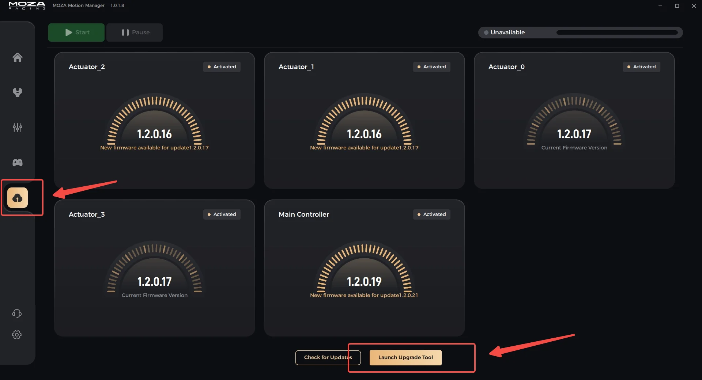This screenshot has width=702, height=380.
Task: Click Actuator_2 firmware gauge 1.2.0.16
Action: (x=154, y=121)
